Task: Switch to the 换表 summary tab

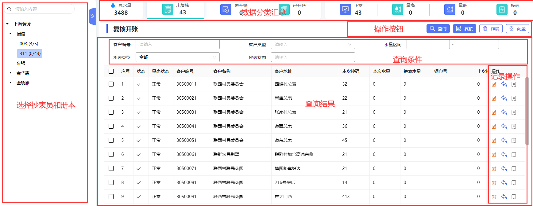Action: pos(507,9)
